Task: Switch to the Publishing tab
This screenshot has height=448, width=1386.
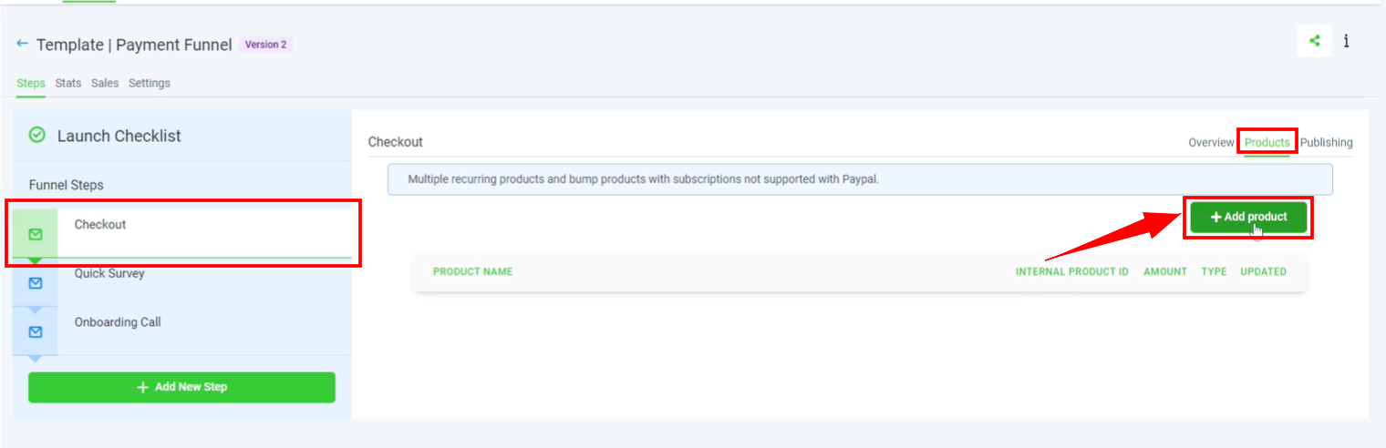Action: (x=1327, y=143)
